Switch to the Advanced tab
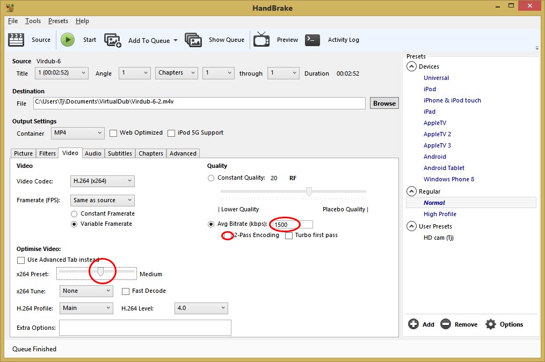Viewport: 545px width, 362px height. tap(183, 153)
